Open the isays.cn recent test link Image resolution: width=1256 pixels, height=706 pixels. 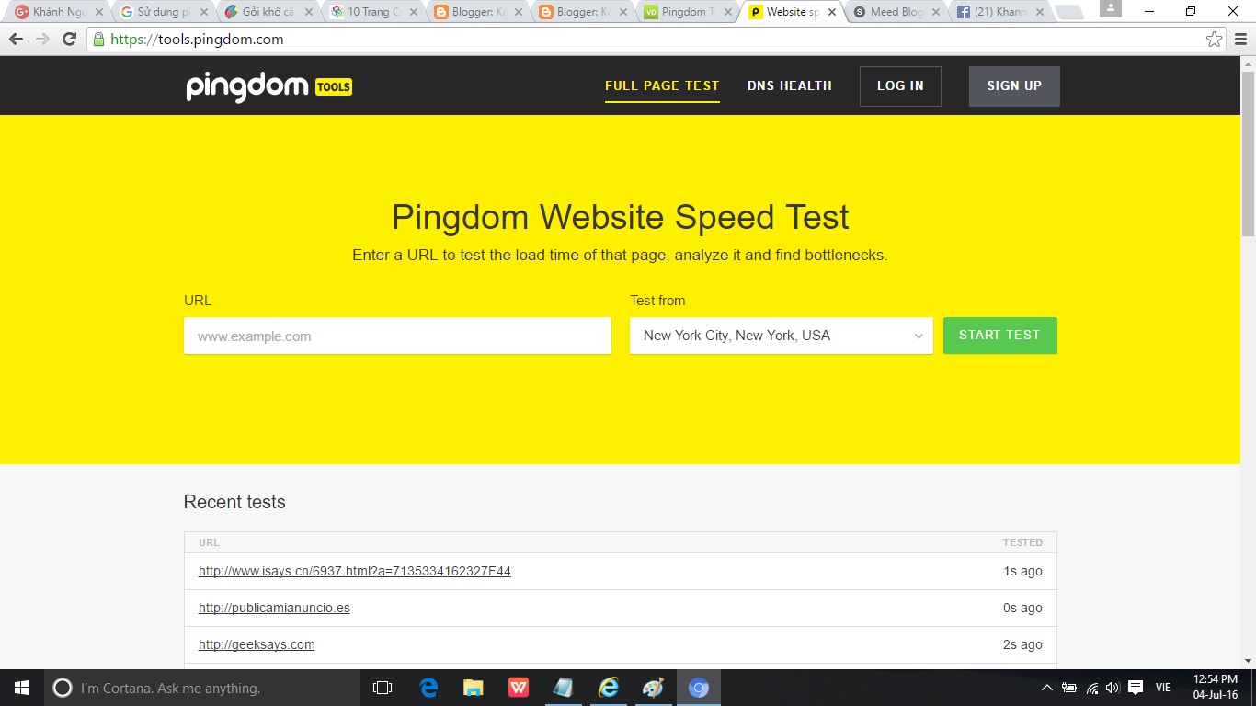click(355, 571)
